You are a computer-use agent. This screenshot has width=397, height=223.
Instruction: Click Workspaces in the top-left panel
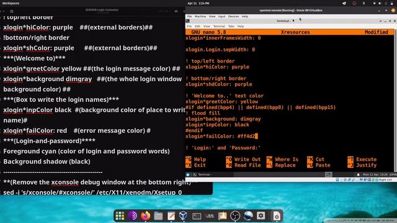coord(11,3)
